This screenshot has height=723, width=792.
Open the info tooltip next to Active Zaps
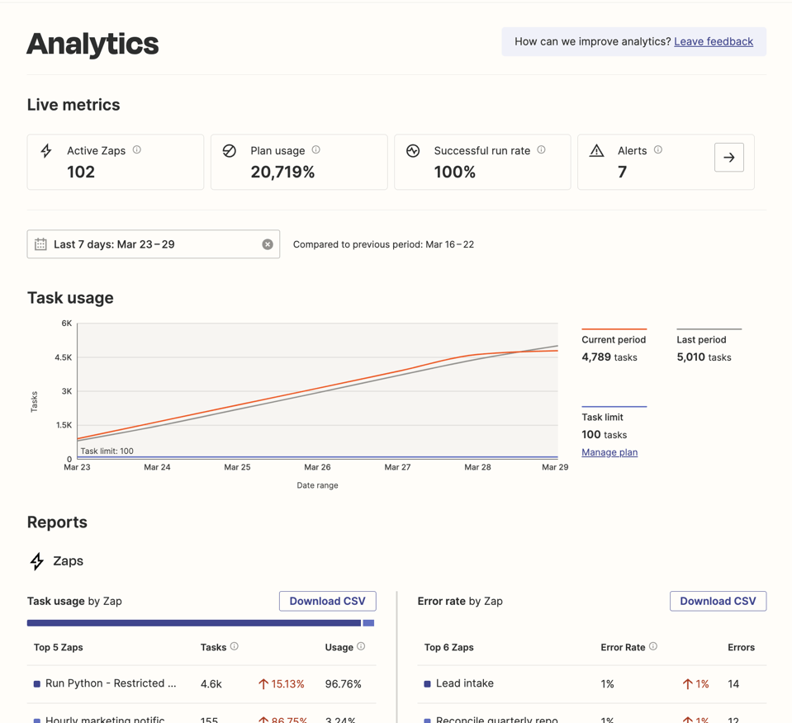click(x=137, y=150)
